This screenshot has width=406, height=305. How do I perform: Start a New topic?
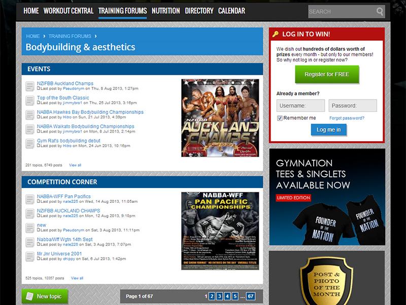tap(45, 296)
